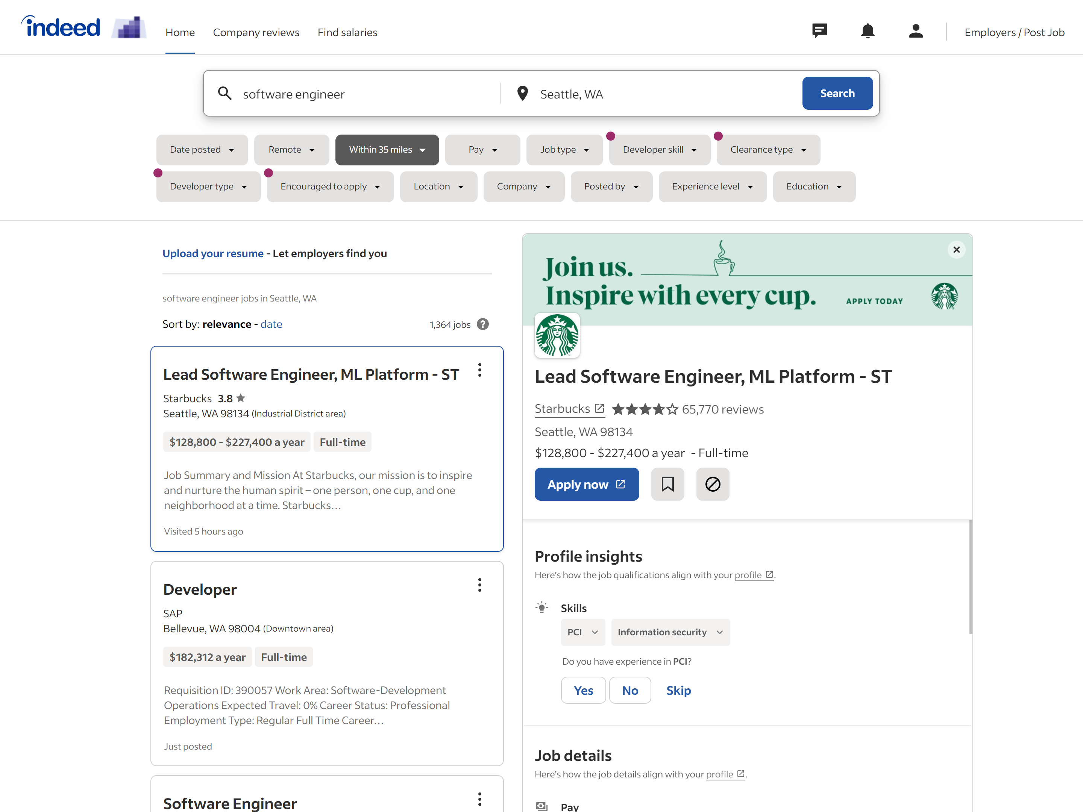The height and width of the screenshot is (812, 1083).
Task: Open the messages chat icon
Action: coord(819,31)
